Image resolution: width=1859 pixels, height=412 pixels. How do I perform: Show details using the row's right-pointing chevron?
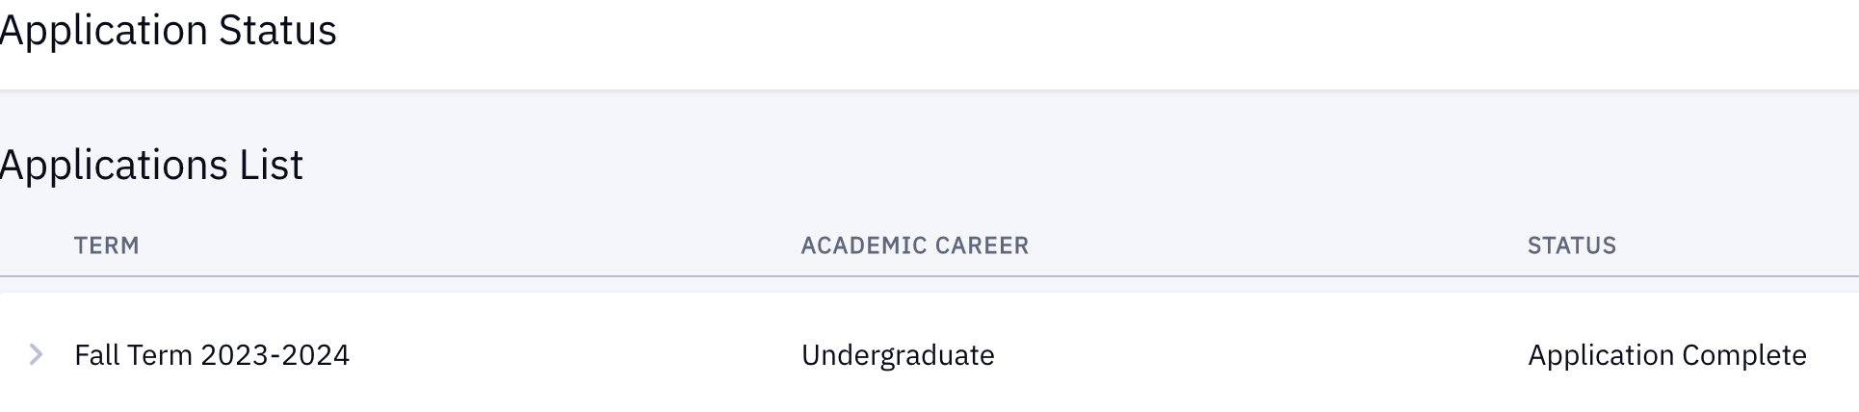pos(37,355)
